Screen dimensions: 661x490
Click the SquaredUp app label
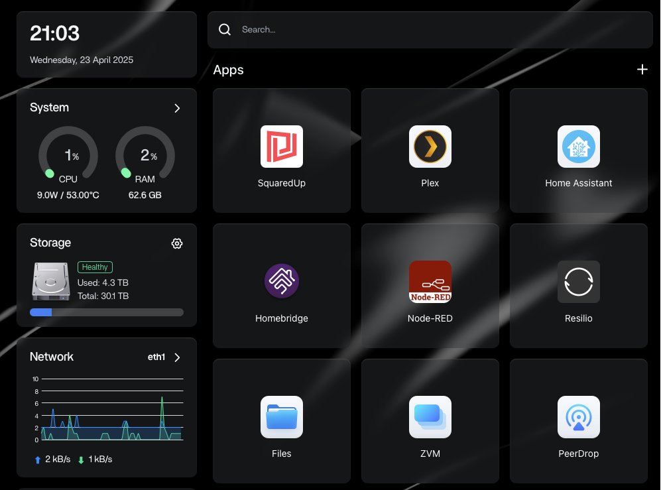click(282, 183)
